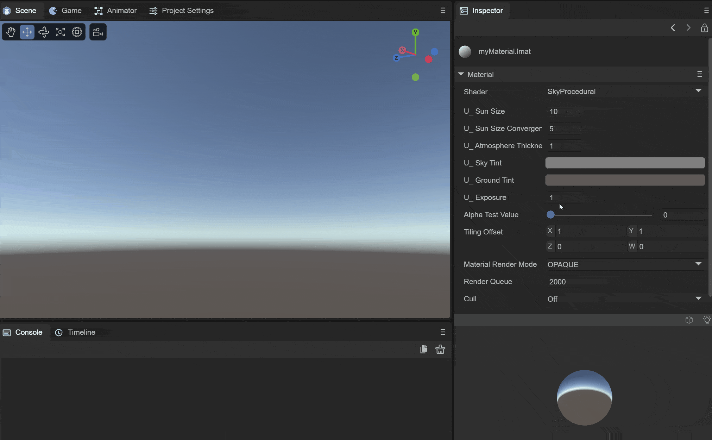Select the scale tool icon
This screenshot has width=712, height=440.
tap(60, 32)
